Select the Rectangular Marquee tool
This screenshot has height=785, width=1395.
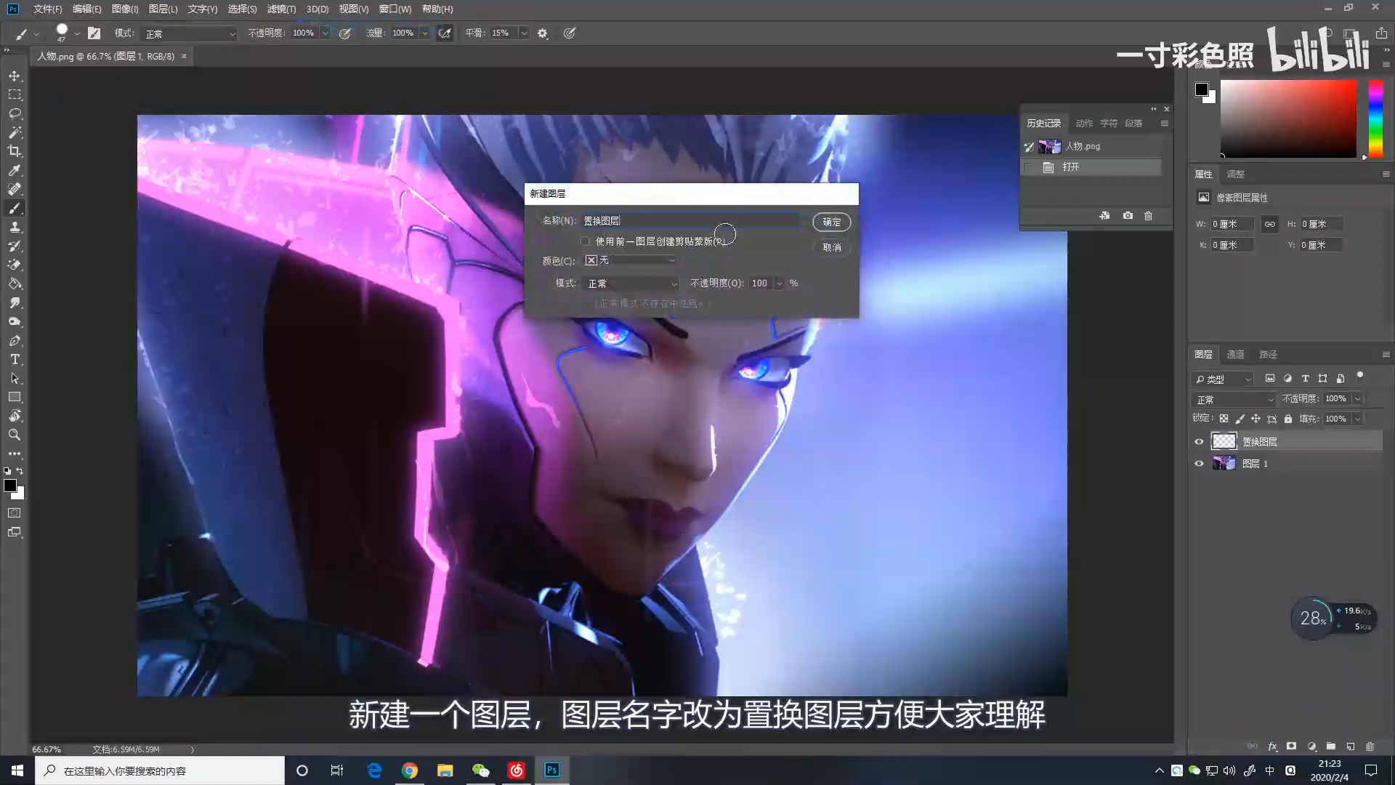(x=15, y=94)
